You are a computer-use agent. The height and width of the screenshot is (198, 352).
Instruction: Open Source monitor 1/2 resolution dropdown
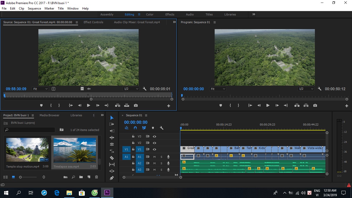131,89
